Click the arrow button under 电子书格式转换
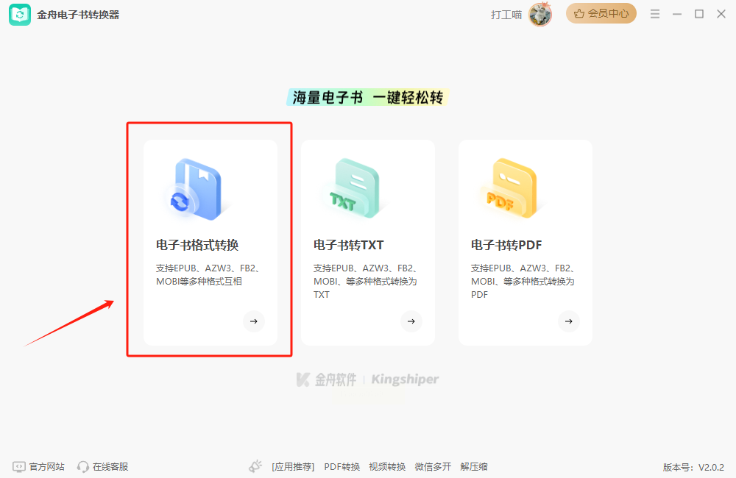The width and height of the screenshot is (736, 478). pos(254,321)
